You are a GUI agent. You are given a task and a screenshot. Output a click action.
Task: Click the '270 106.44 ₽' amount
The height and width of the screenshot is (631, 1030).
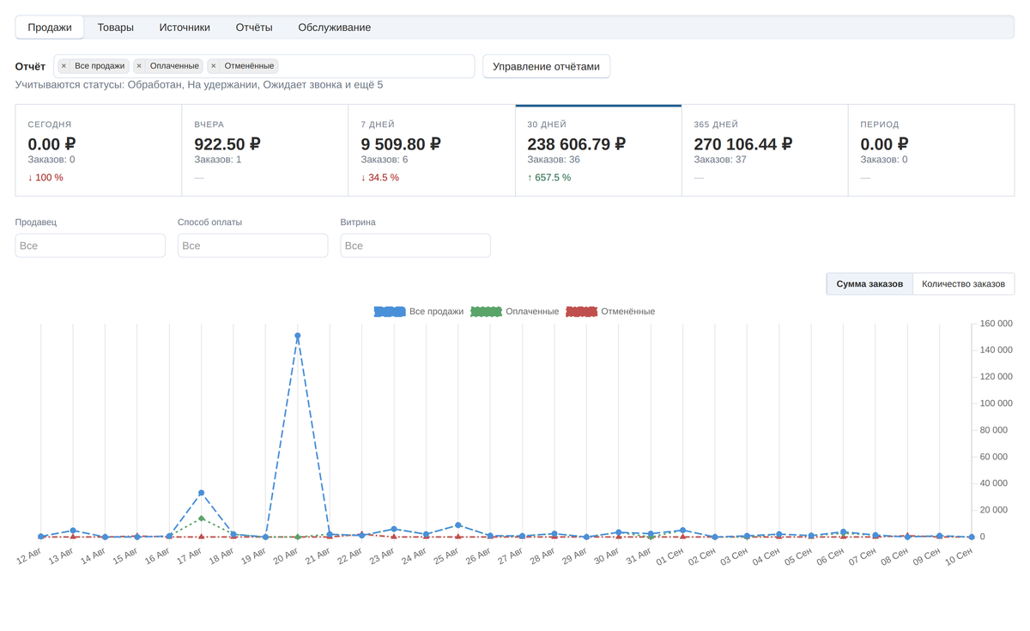click(742, 144)
